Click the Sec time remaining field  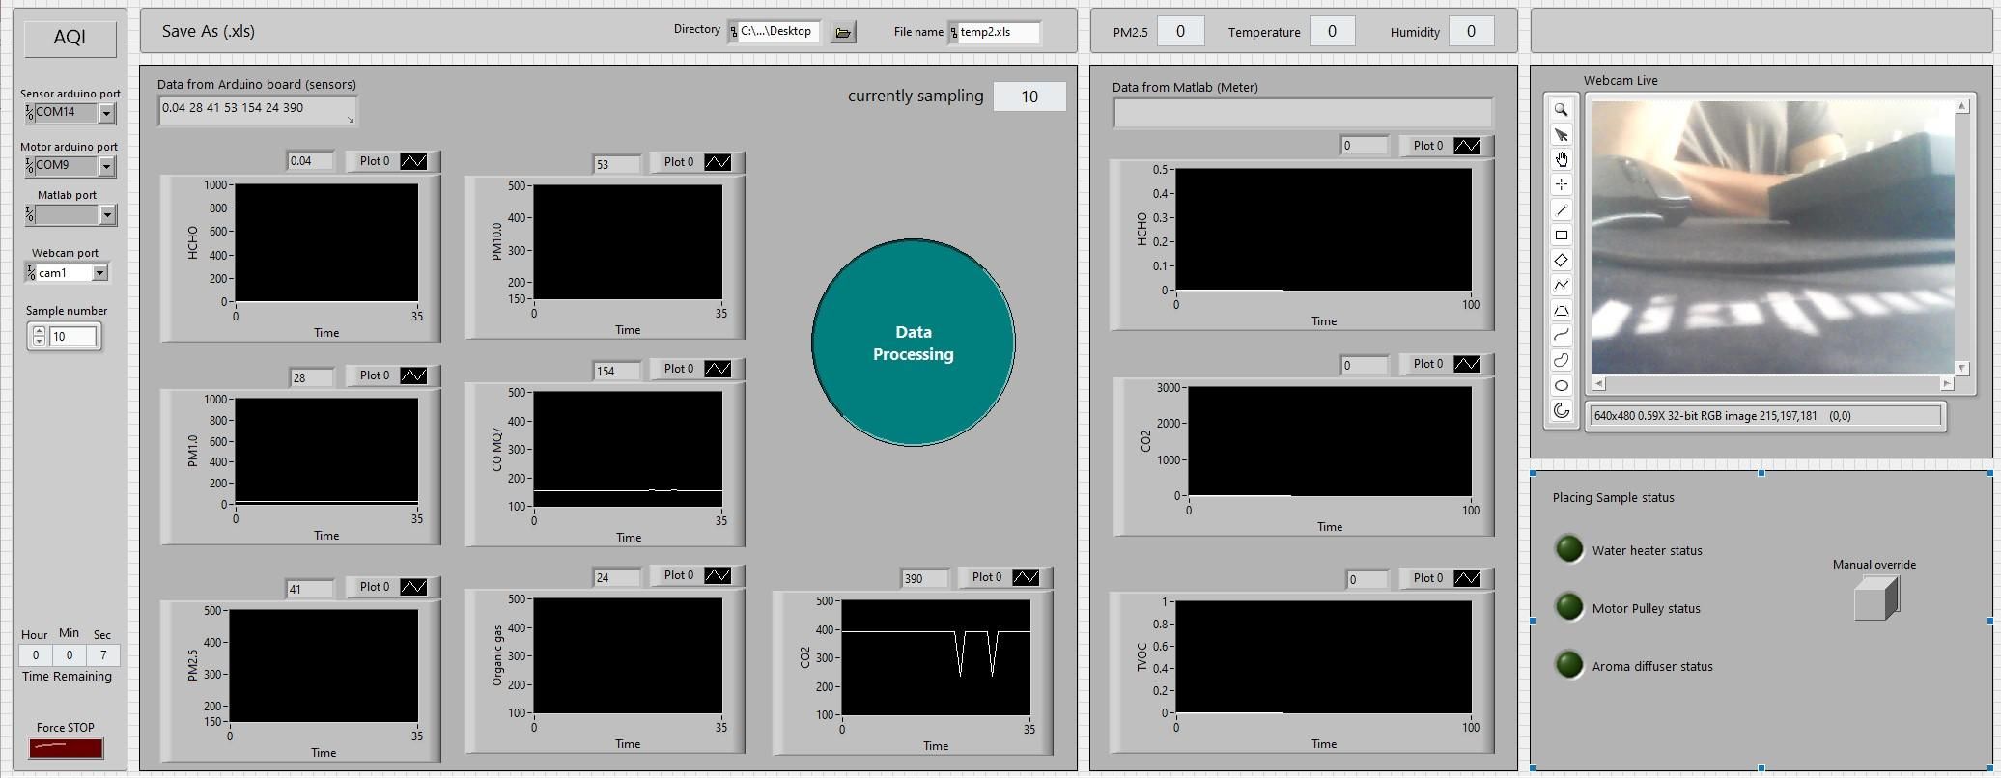click(x=102, y=655)
